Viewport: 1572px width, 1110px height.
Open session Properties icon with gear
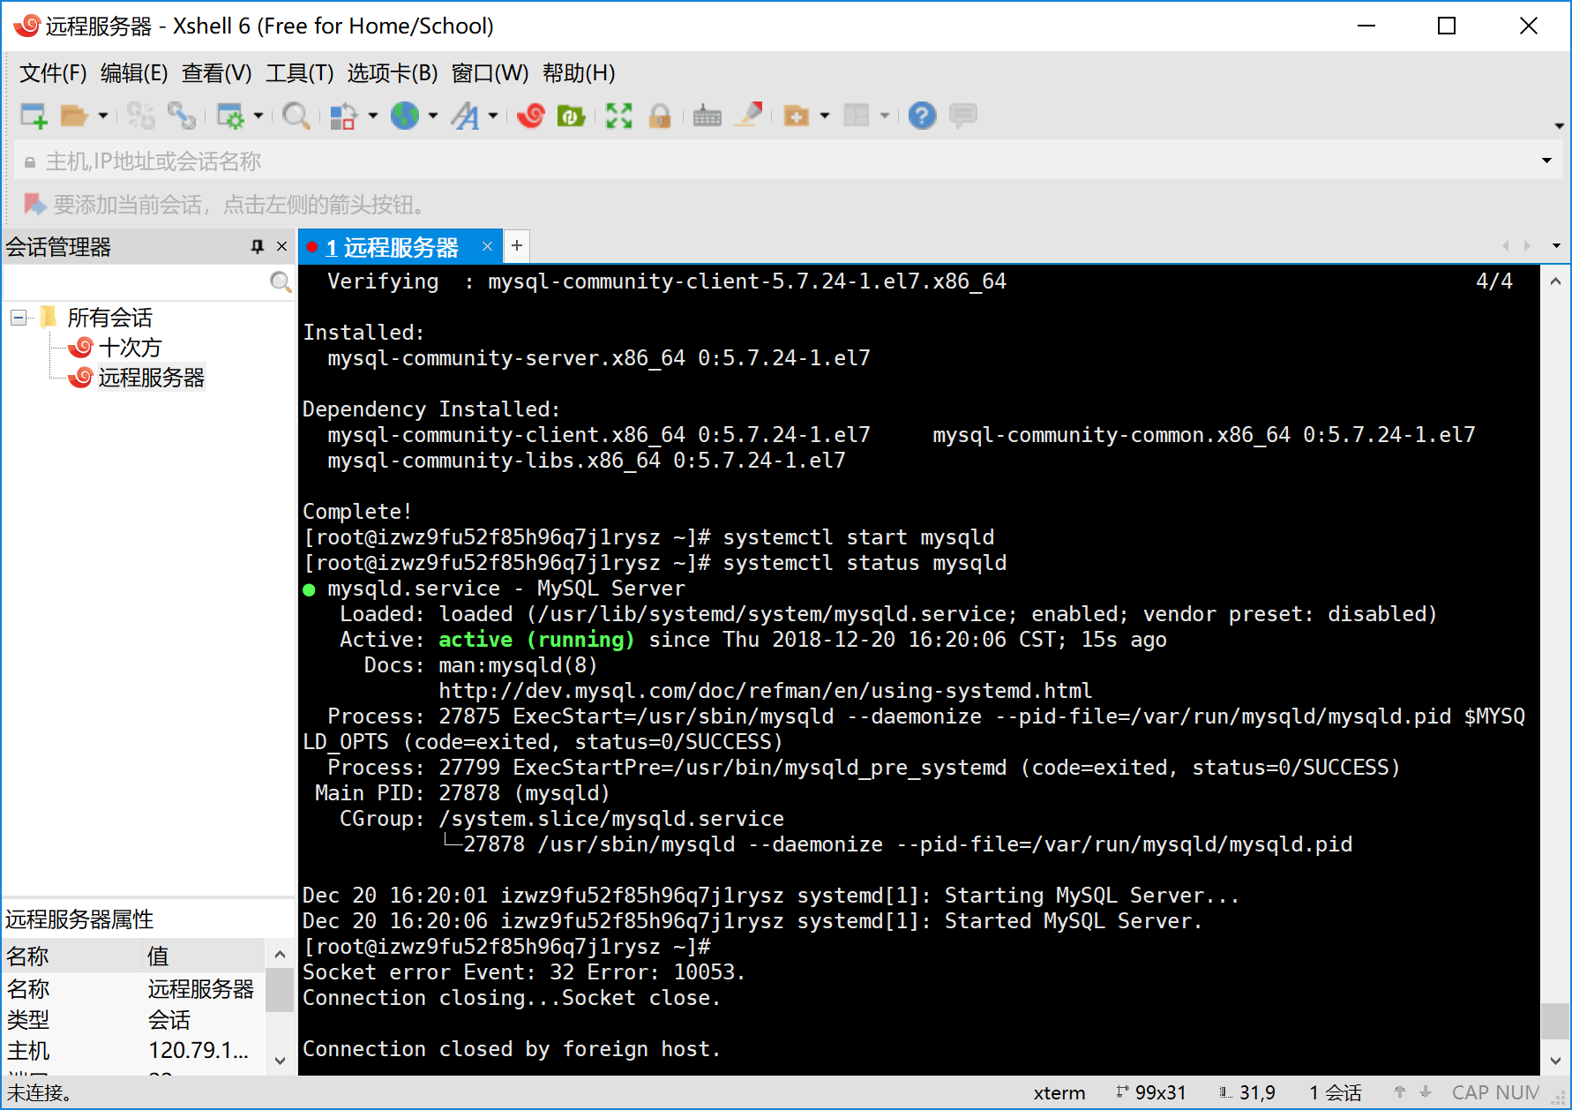click(230, 116)
